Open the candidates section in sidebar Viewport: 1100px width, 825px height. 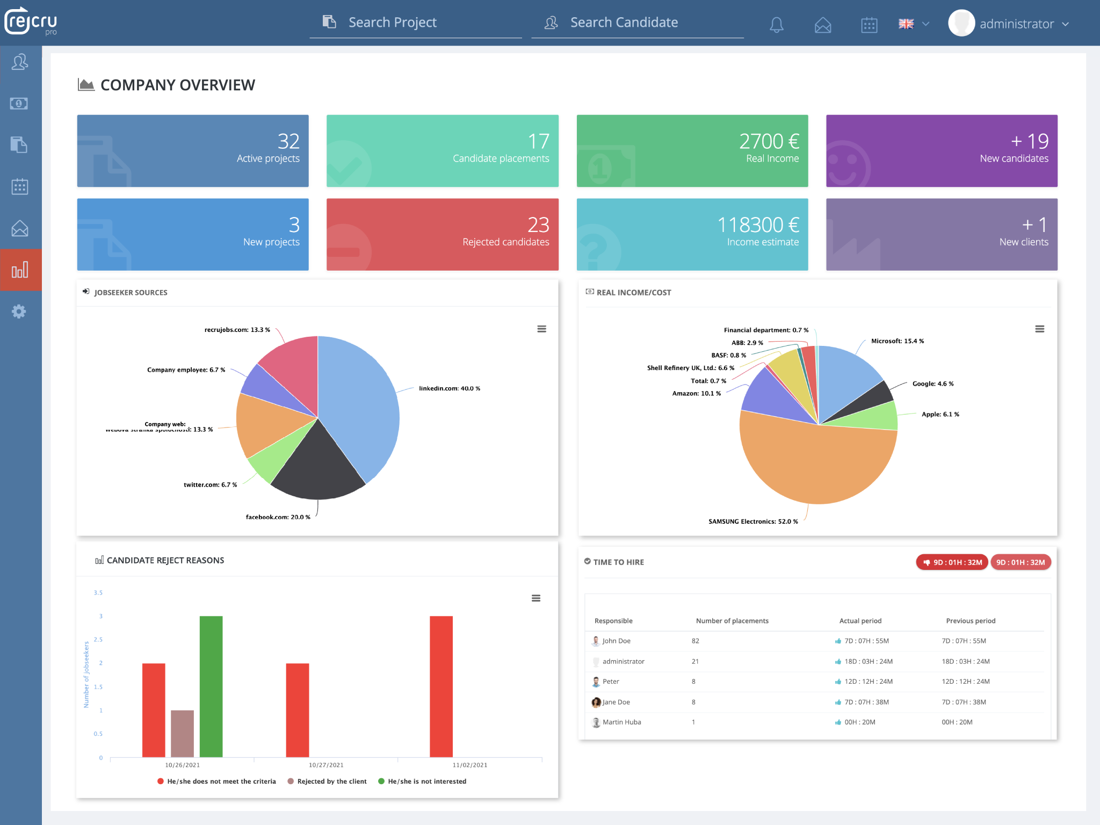click(x=20, y=62)
